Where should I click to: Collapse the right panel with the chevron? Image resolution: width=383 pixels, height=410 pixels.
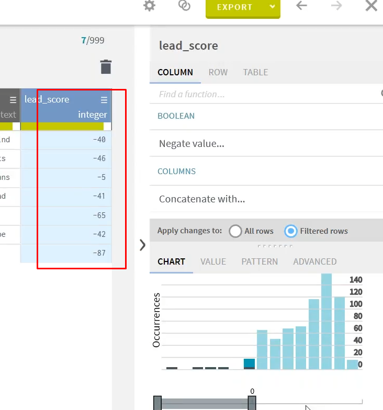click(x=142, y=245)
